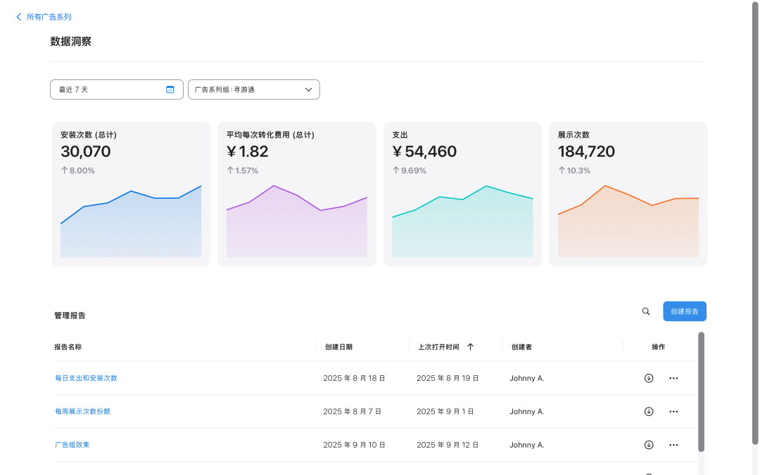Go back to 所有广告系列
The image size is (760, 475).
49,17
